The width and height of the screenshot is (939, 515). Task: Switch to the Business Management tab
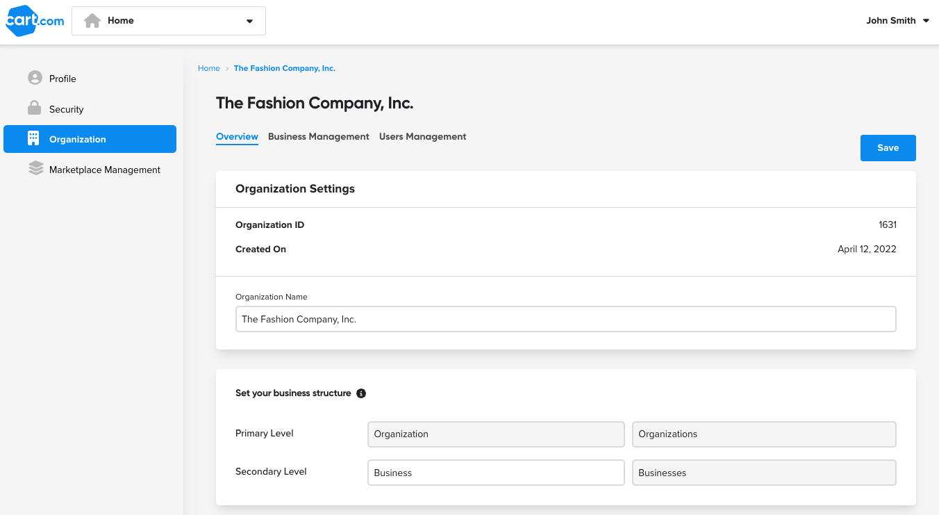(x=318, y=137)
